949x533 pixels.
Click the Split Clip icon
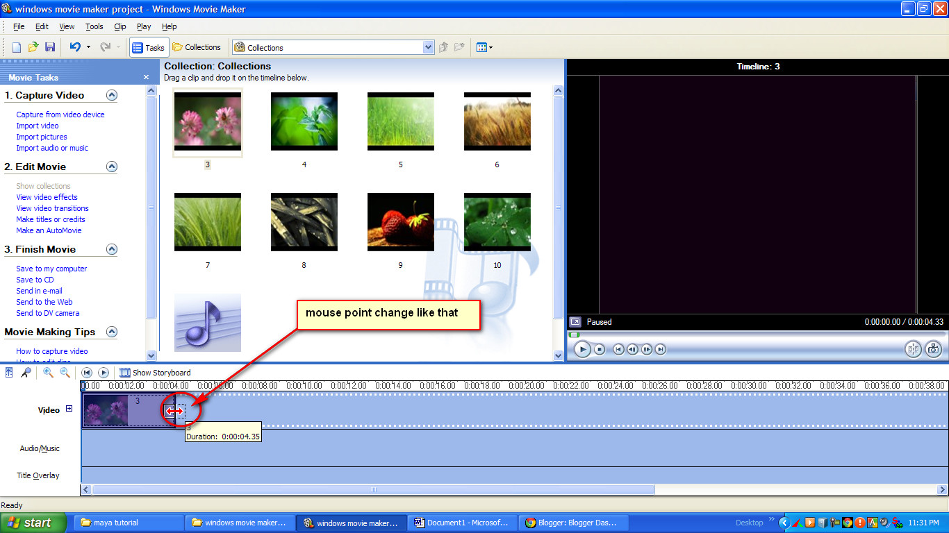[913, 349]
